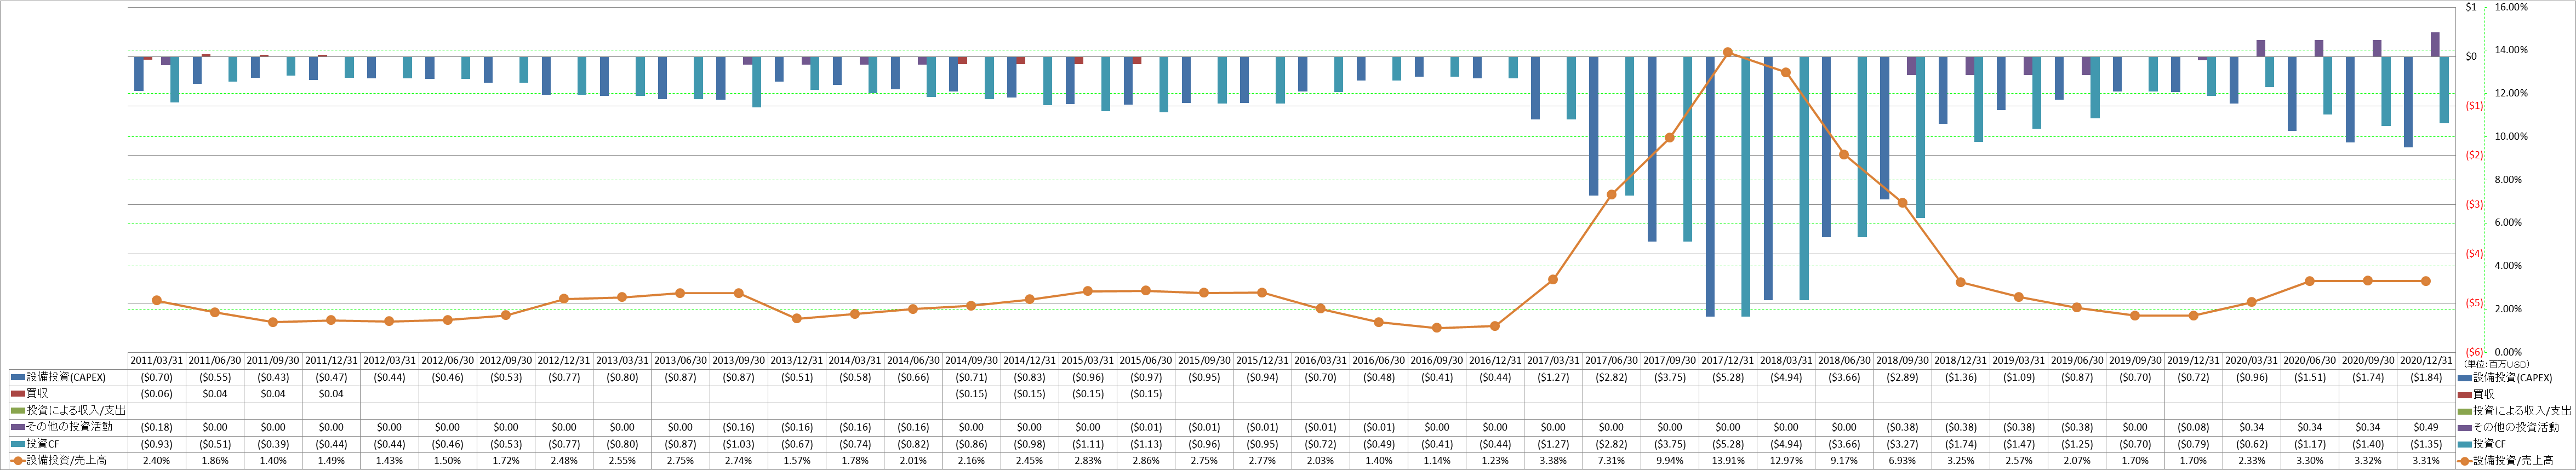The image size is (2576, 470).
Task: Click the blue CAPEX swatch in row header
Action: (x=17, y=378)
